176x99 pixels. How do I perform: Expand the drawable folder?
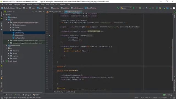click(x=9, y=51)
